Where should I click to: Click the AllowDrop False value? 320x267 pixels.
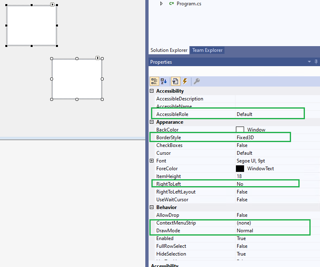click(x=242, y=215)
